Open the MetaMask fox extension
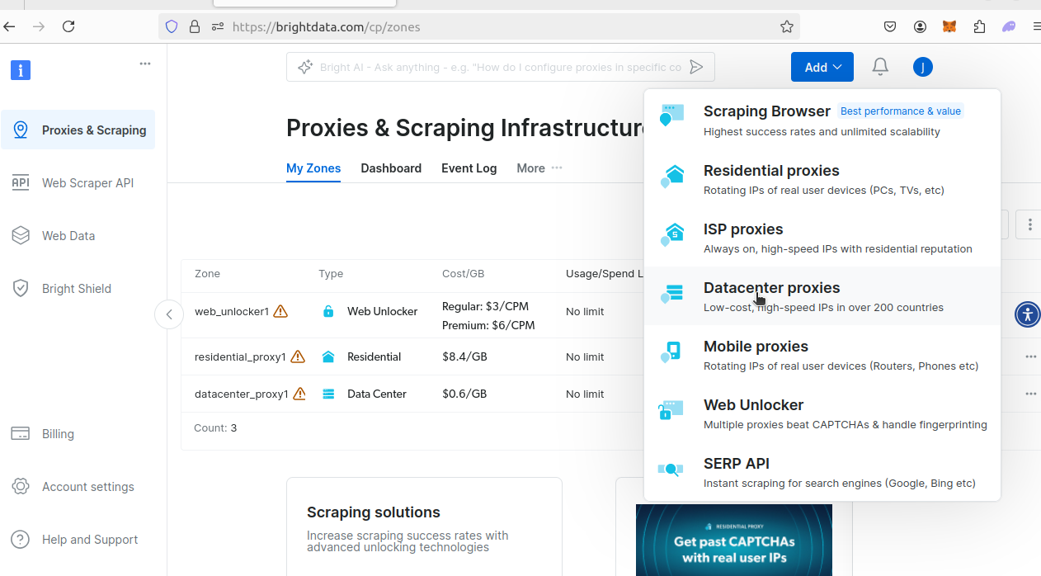This screenshot has height=576, width=1041. pyautogui.click(x=949, y=26)
